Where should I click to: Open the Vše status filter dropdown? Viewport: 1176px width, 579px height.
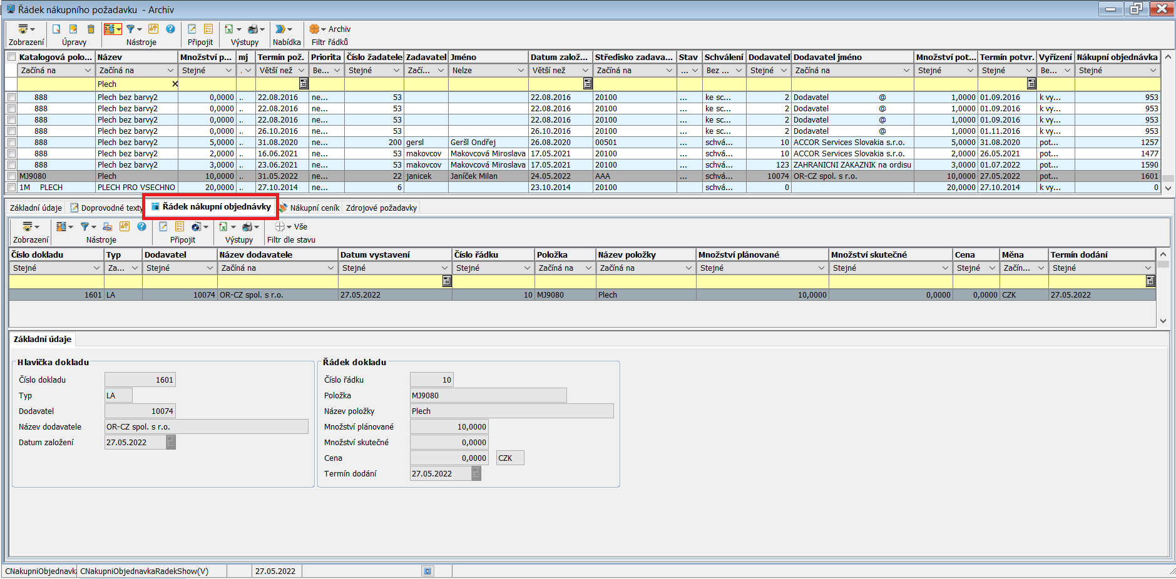point(289,227)
